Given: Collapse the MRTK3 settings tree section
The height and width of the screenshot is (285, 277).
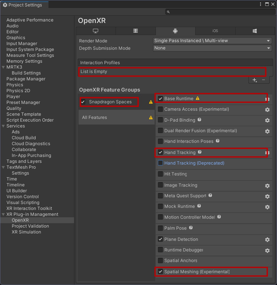Looking at the screenshot, I should point(3,67).
